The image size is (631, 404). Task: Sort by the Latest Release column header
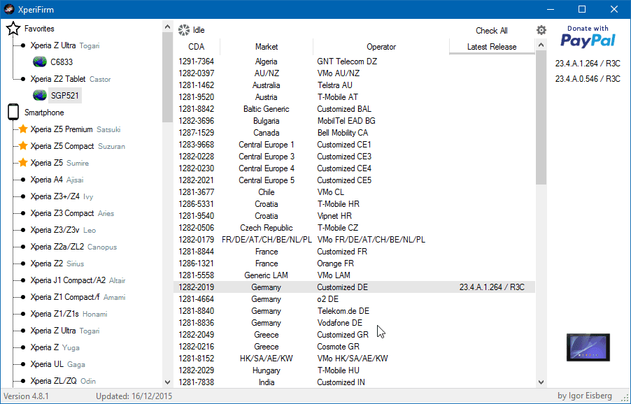click(x=492, y=47)
